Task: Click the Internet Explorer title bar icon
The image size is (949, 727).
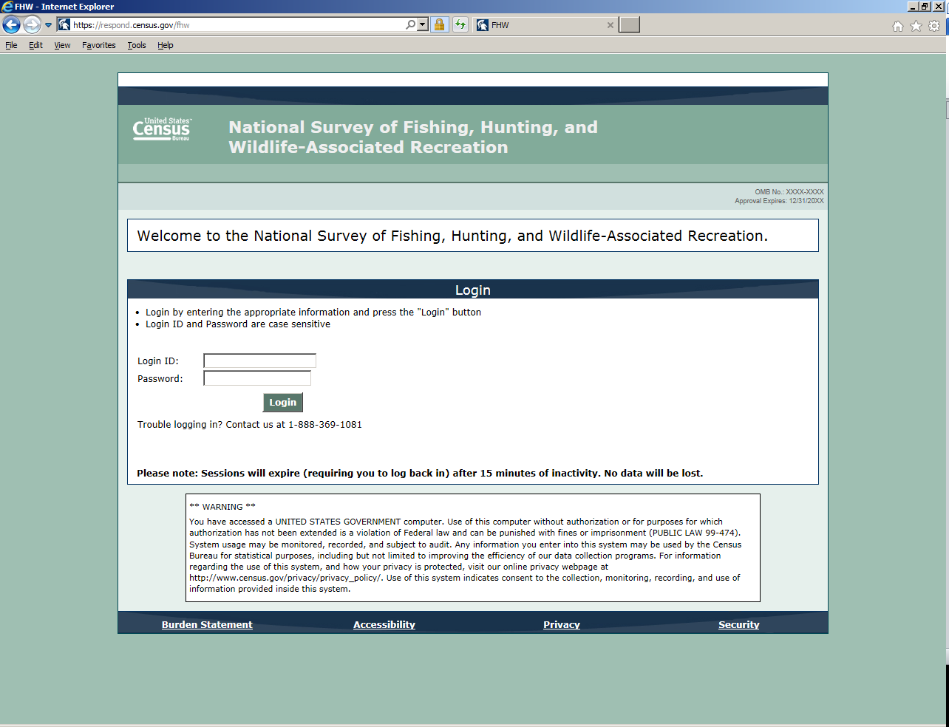Action: [x=7, y=7]
